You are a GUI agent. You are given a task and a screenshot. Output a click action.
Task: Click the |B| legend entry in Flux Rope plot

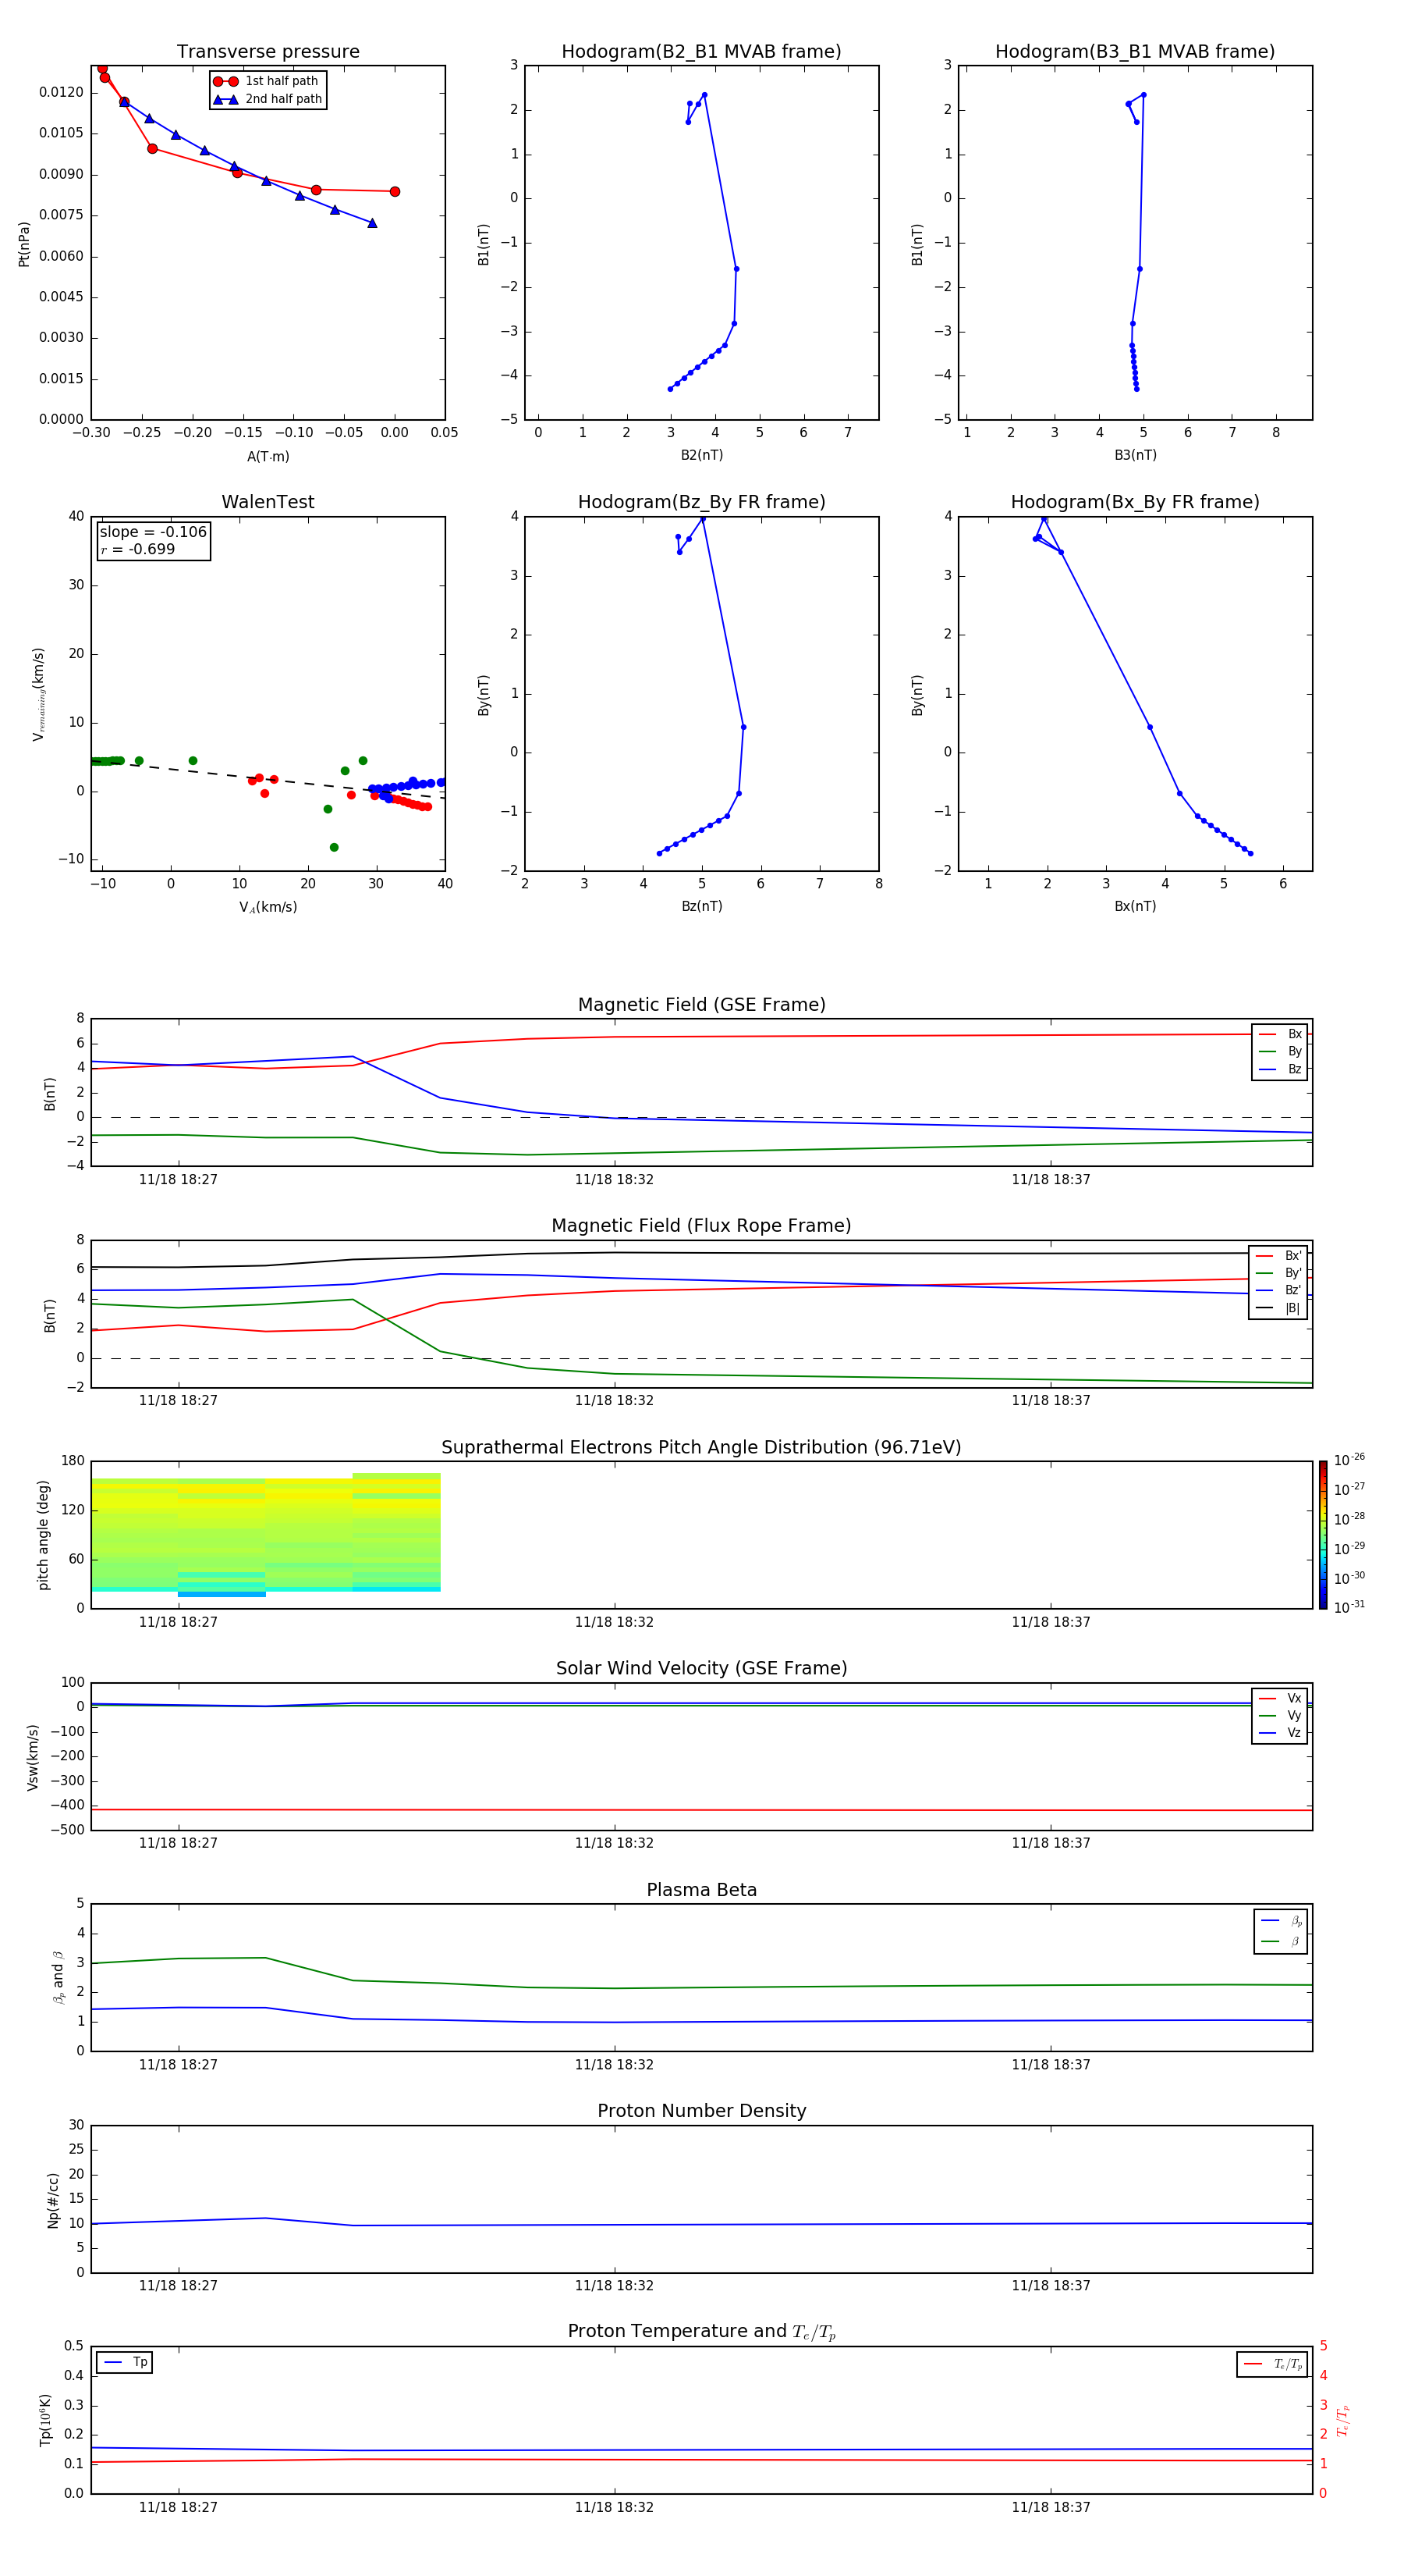point(1278,1308)
